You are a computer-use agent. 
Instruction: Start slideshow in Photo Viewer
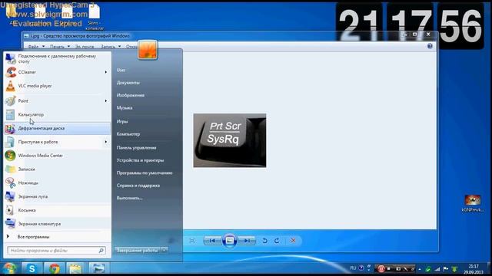[230, 241]
